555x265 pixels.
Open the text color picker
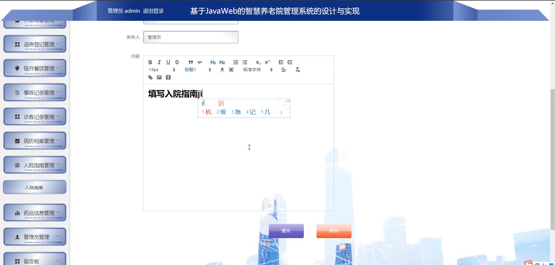[x=222, y=70]
